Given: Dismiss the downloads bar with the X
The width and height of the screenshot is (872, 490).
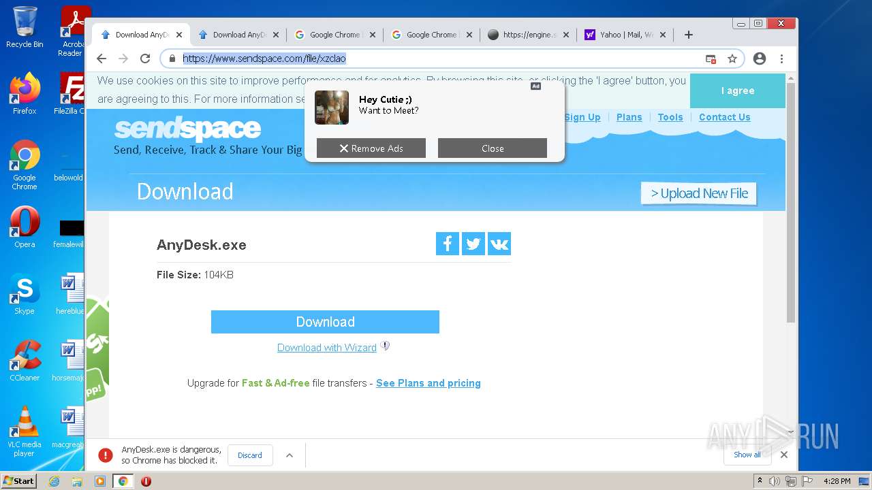Looking at the screenshot, I should [x=784, y=455].
